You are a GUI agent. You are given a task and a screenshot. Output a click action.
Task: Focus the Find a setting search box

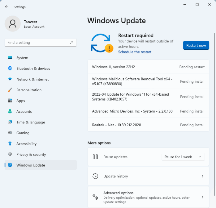point(41,43)
